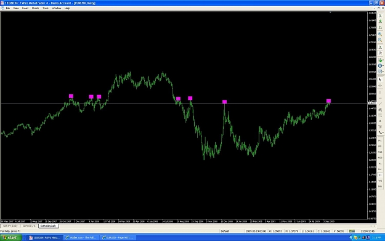Select the trendline drawing tool
Screen dimensions: 385x241
(x=380, y=104)
